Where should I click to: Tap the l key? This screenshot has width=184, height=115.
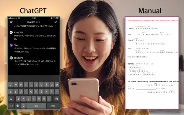[52, 91]
